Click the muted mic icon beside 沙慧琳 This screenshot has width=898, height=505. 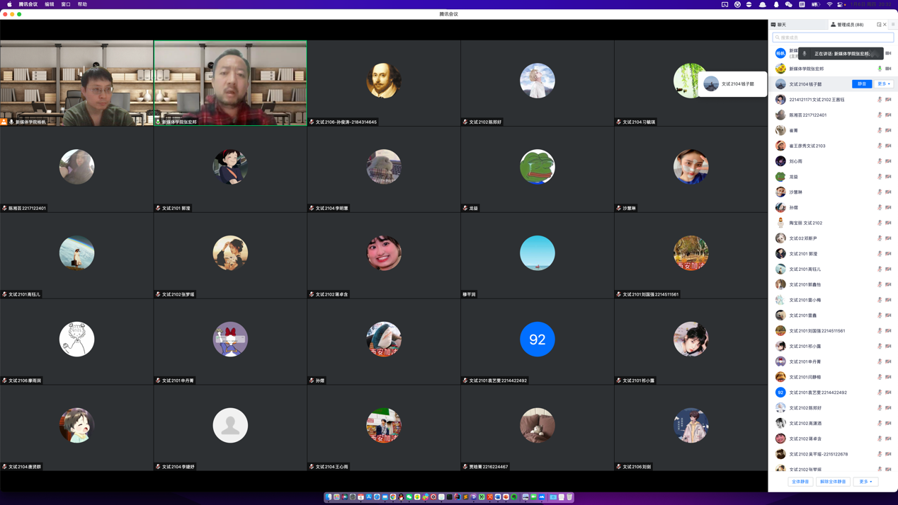[880, 192]
